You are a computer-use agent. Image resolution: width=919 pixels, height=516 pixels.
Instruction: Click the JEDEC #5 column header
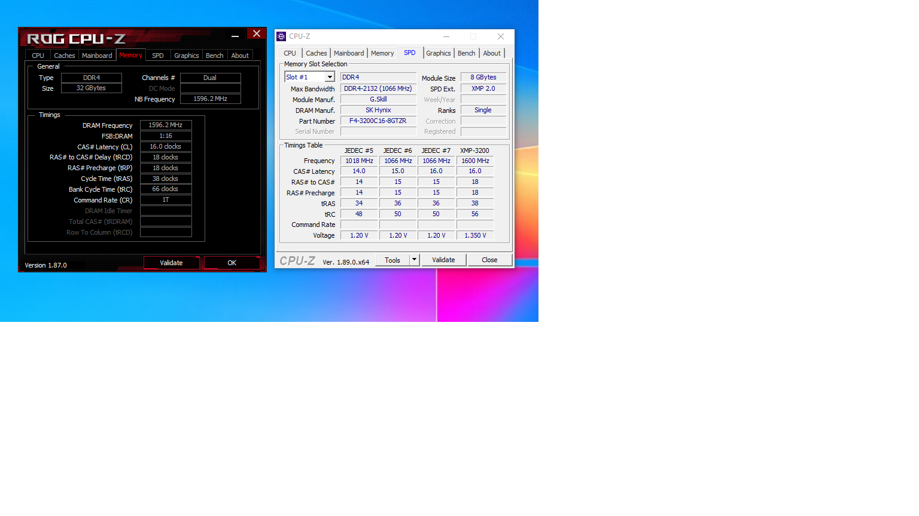click(358, 150)
